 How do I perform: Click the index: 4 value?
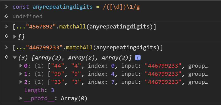[113, 74]
